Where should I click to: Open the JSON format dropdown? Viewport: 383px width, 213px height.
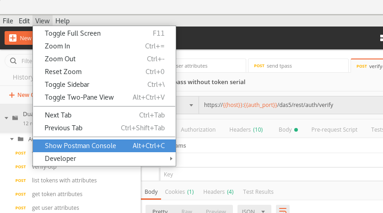tap(254, 211)
